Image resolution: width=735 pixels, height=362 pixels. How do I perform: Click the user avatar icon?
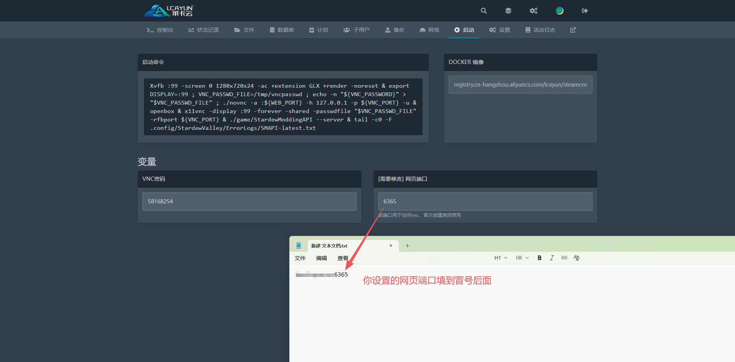tap(560, 11)
